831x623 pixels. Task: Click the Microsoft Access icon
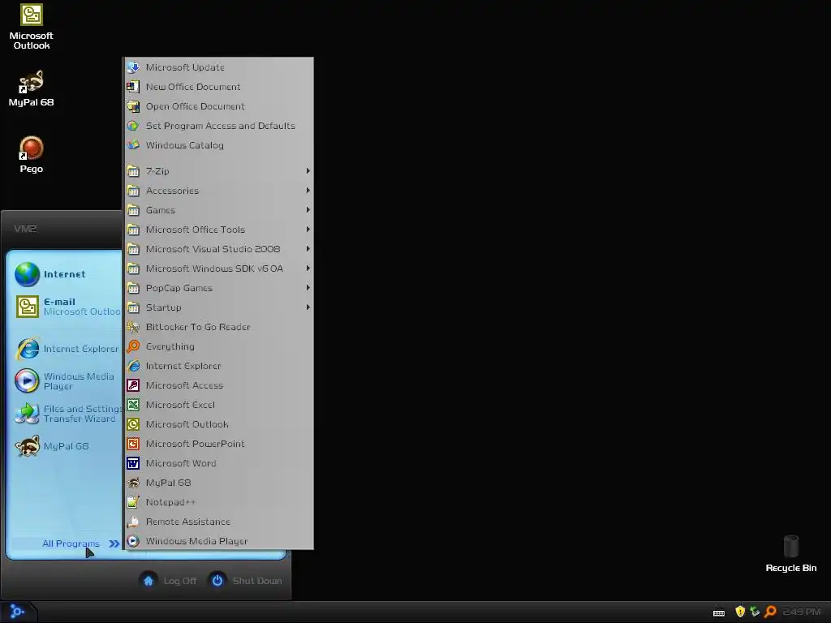point(133,385)
